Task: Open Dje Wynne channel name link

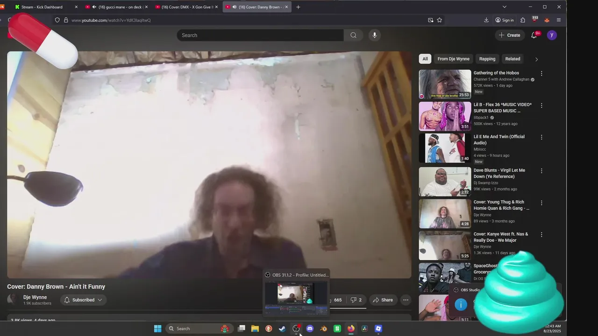Action: tap(35, 297)
